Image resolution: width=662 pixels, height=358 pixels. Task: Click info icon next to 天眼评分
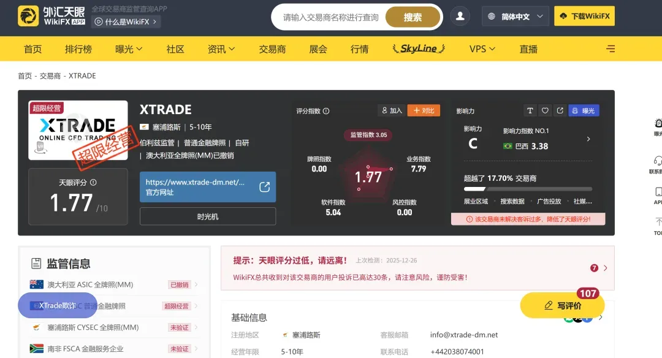[x=93, y=183]
